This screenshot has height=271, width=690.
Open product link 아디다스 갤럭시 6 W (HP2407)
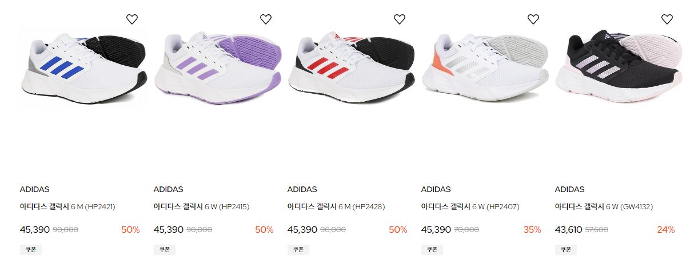(470, 206)
